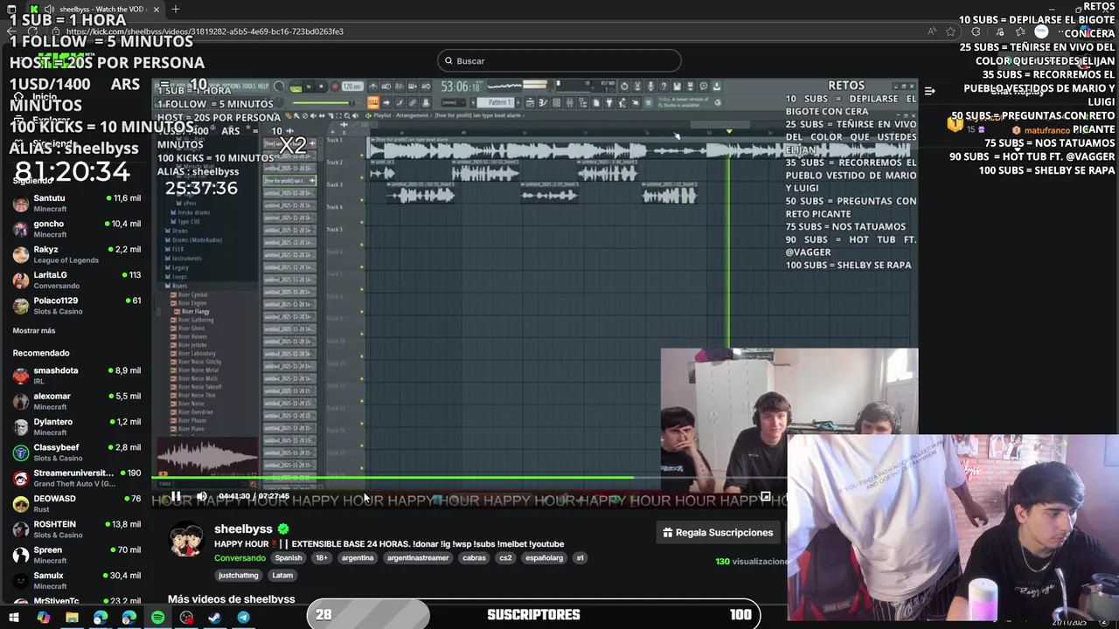Mute the sheelbyss browser tab audio icon

(50, 10)
